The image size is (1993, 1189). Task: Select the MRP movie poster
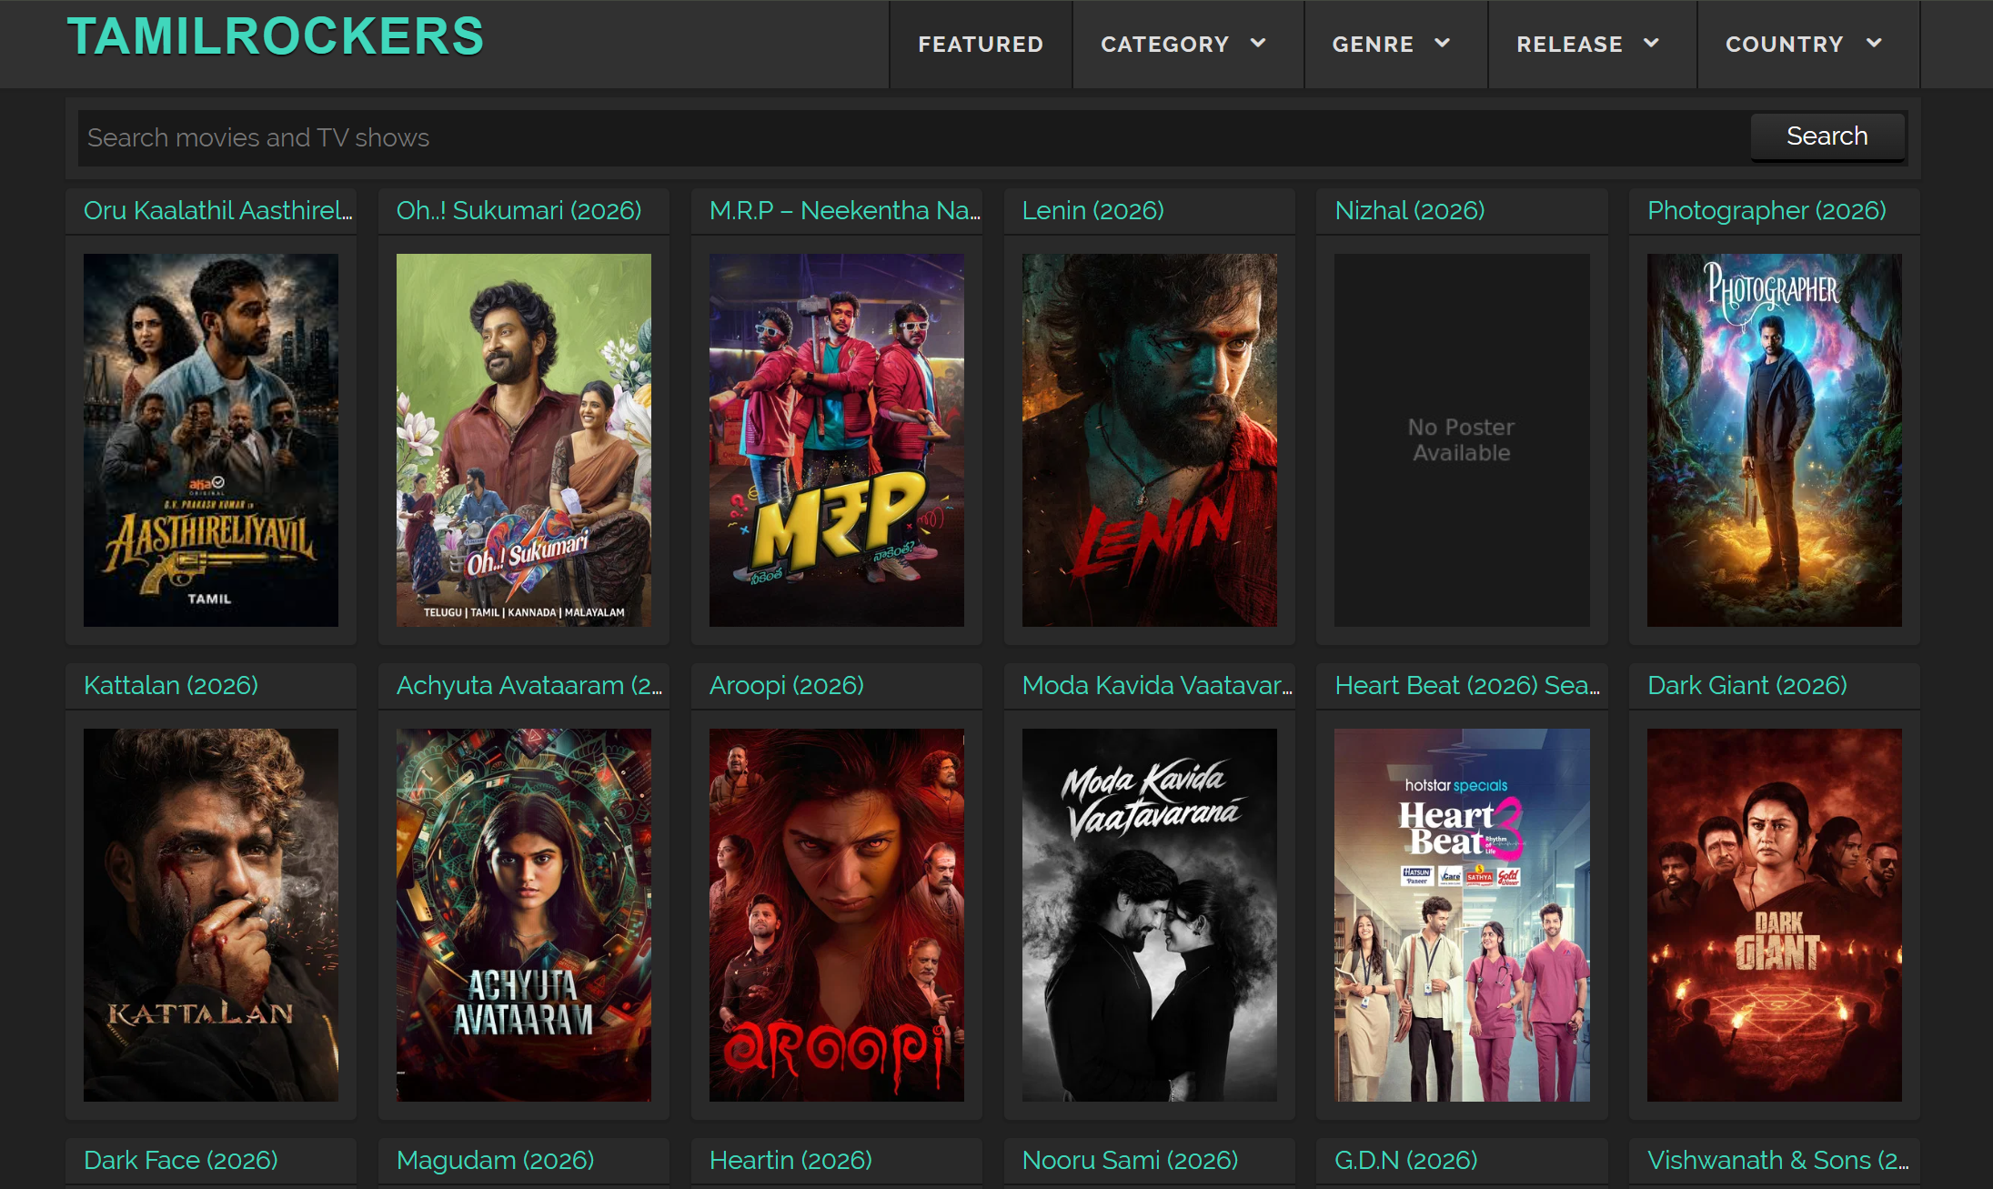[837, 440]
